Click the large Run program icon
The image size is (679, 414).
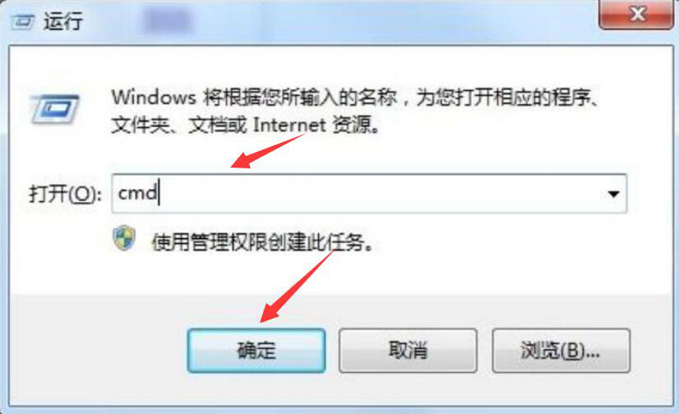tap(55, 109)
